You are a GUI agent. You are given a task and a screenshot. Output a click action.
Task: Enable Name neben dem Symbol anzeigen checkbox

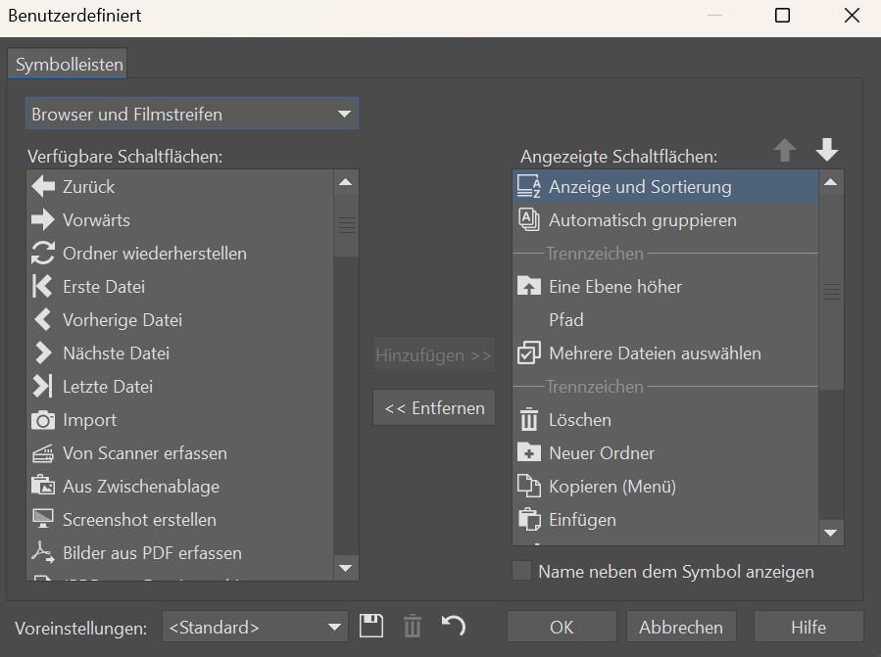pyautogui.click(x=522, y=571)
